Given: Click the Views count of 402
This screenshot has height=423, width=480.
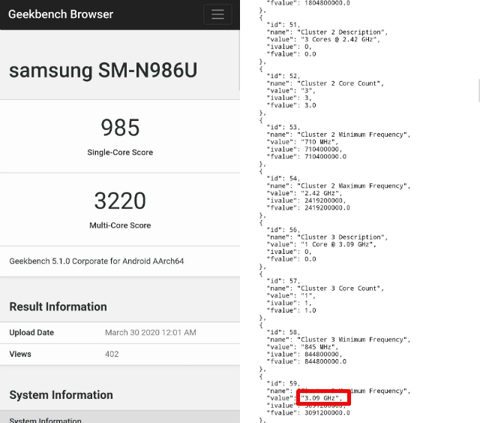Looking at the screenshot, I should [x=112, y=354].
